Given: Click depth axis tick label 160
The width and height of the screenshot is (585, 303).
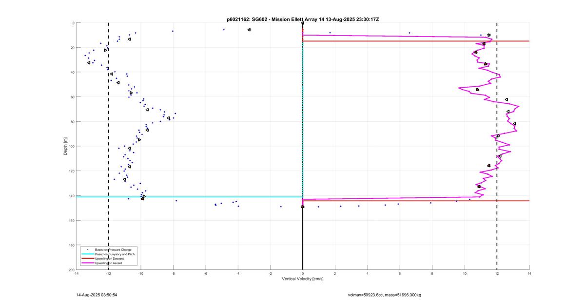Looking at the screenshot, I should pyautogui.click(x=71, y=221).
